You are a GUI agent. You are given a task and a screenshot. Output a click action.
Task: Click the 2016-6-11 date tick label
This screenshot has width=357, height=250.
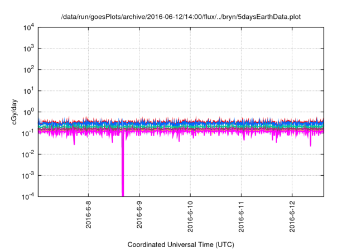tap(242, 217)
